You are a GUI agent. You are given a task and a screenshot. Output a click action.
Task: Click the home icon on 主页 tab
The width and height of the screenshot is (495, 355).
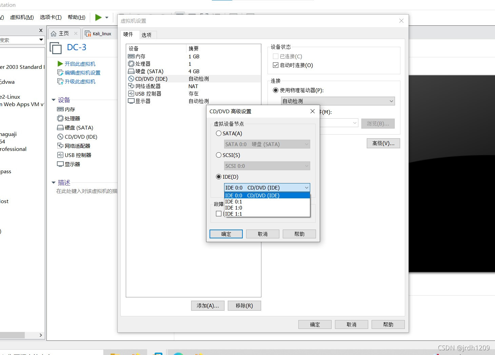click(x=54, y=34)
